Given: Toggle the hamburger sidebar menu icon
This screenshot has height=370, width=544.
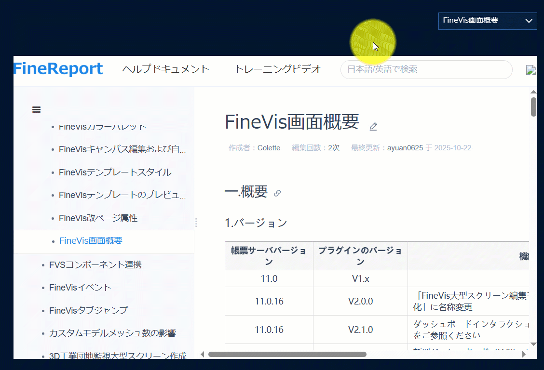Looking at the screenshot, I should [x=37, y=110].
